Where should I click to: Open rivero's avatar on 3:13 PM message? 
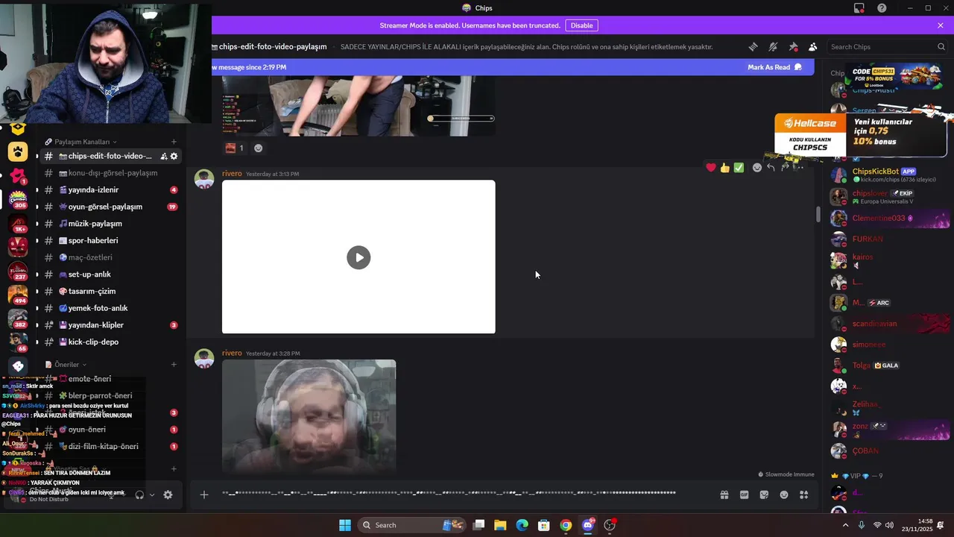pos(204,179)
